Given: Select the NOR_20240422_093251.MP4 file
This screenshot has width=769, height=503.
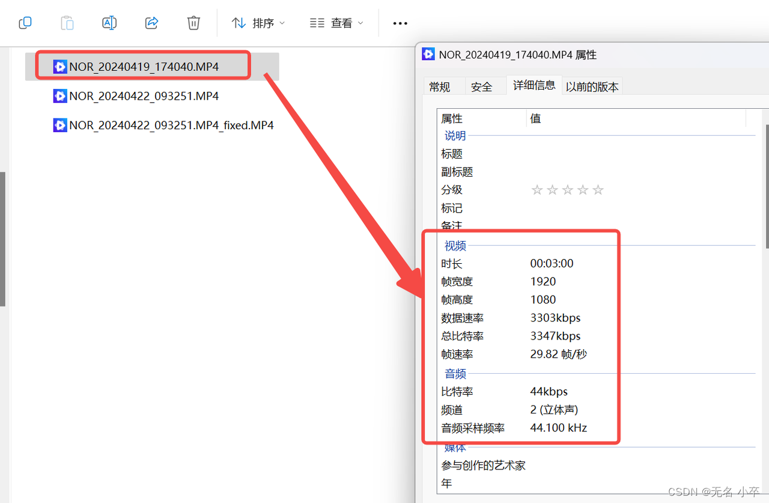Looking at the screenshot, I should click(x=144, y=96).
